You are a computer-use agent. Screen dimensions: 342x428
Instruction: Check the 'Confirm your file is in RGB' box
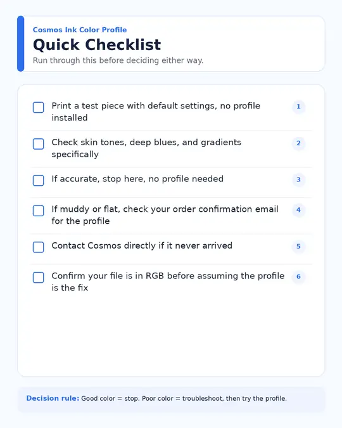click(x=38, y=277)
